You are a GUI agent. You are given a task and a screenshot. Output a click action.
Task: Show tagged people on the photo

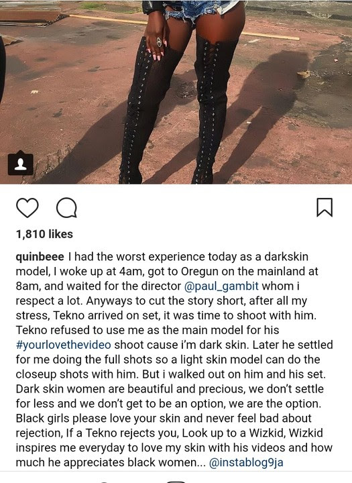(20, 163)
